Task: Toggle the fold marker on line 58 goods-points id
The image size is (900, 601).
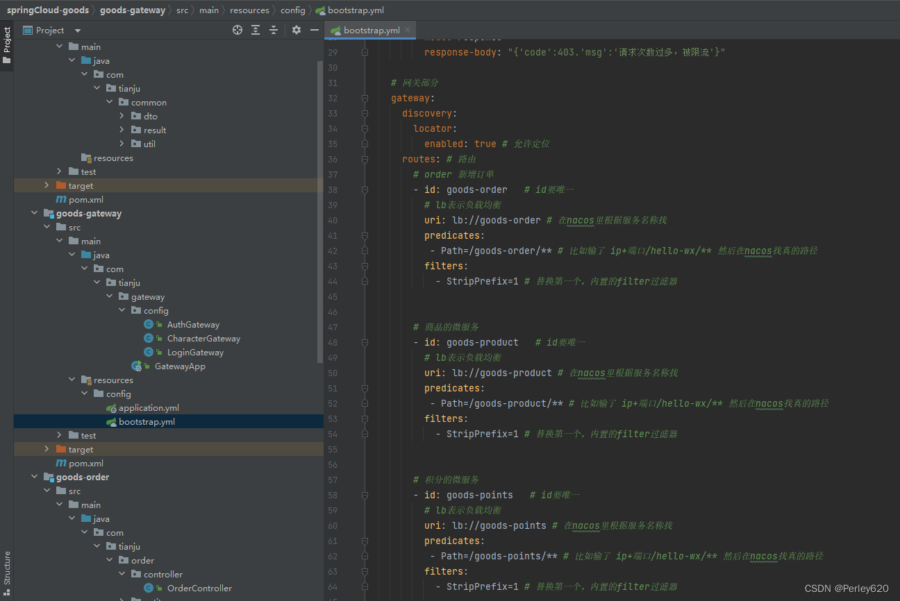Action: click(x=365, y=495)
